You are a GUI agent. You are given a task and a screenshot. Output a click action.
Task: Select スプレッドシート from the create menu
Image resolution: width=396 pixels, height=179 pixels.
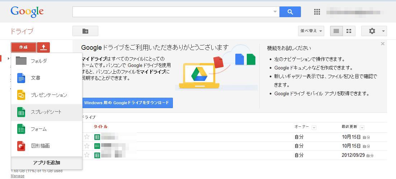pos(47,112)
